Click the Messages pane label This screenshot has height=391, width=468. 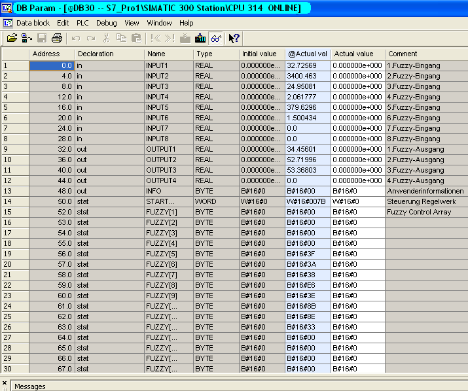coord(30,386)
